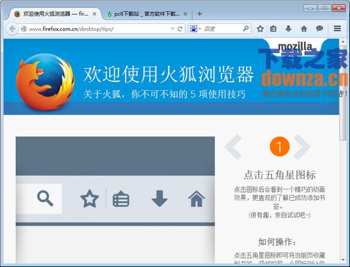Click the star icon in the illustration
The height and width of the screenshot is (267, 350).
click(x=89, y=199)
